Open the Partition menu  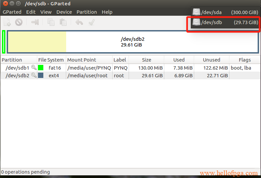[x=87, y=12]
